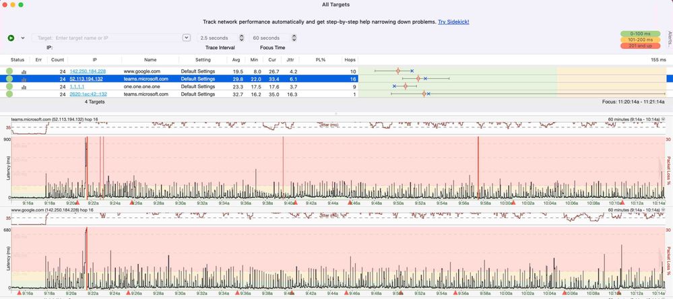Screen dimensions: 673x299
Task: Start tracing with the green play button
Action: point(11,38)
